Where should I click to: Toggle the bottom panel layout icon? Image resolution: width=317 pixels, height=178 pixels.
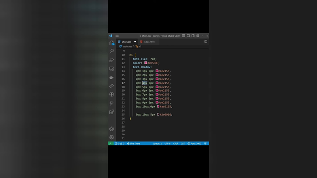pyautogui.click(x=188, y=36)
